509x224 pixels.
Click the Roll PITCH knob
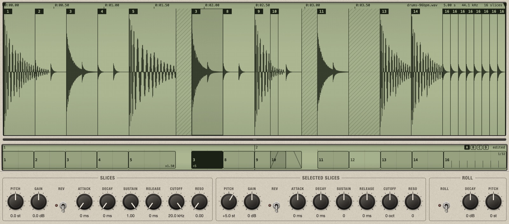(x=493, y=202)
